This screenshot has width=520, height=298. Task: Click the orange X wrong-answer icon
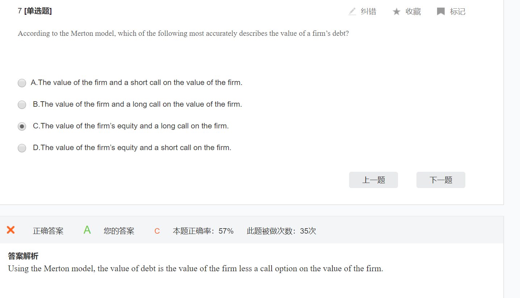pyautogui.click(x=11, y=230)
